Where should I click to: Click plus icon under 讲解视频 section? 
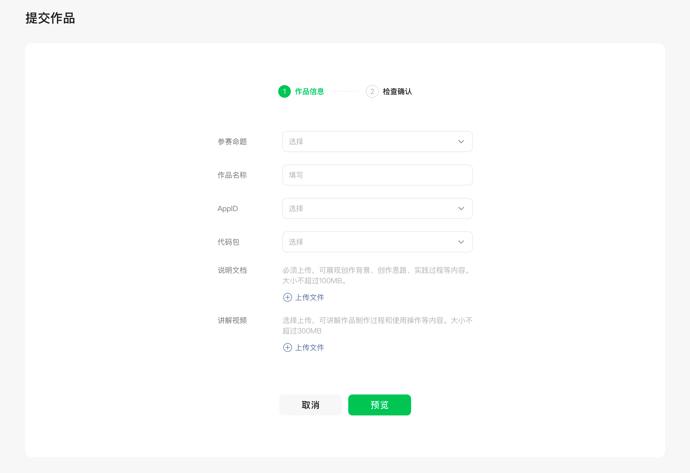tap(287, 348)
